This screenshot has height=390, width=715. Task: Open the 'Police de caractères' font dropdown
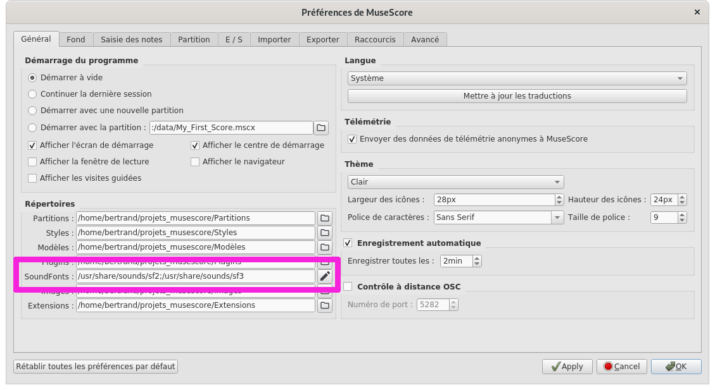498,217
